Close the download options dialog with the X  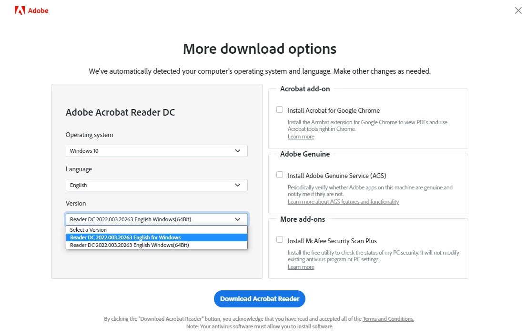click(518, 10)
